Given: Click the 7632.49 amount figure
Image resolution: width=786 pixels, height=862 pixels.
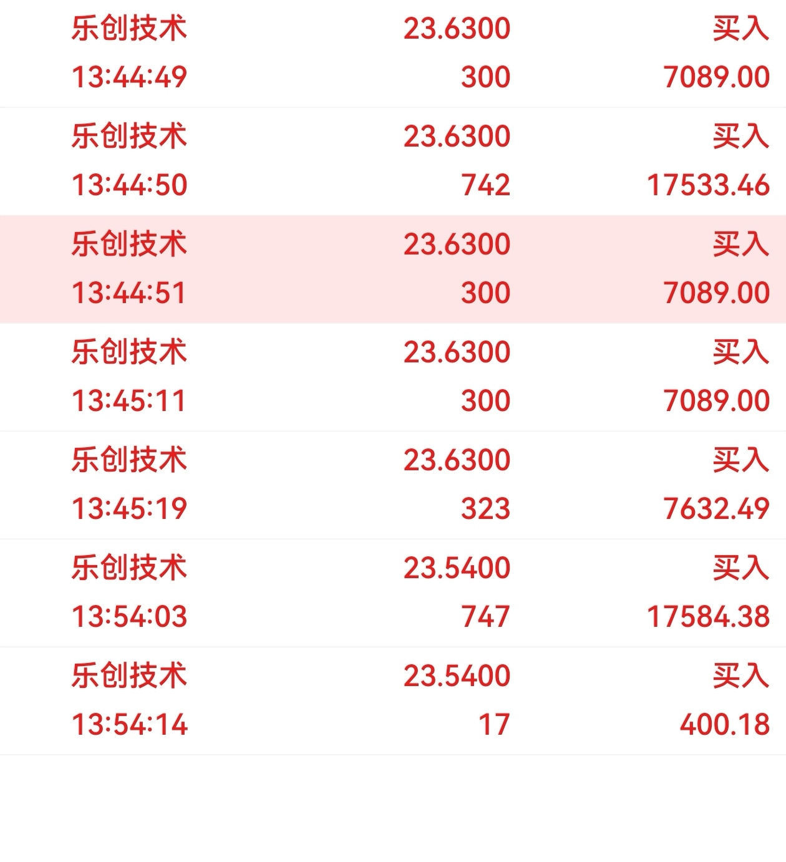Looking at the screenshot, I should [x=716, y=509].
